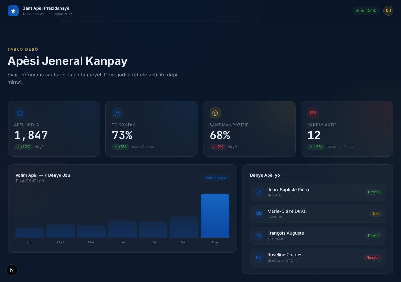Click the Sant Apèl Prezidansyèl title link
401x282 pixels.
click(x=47, y=8)
